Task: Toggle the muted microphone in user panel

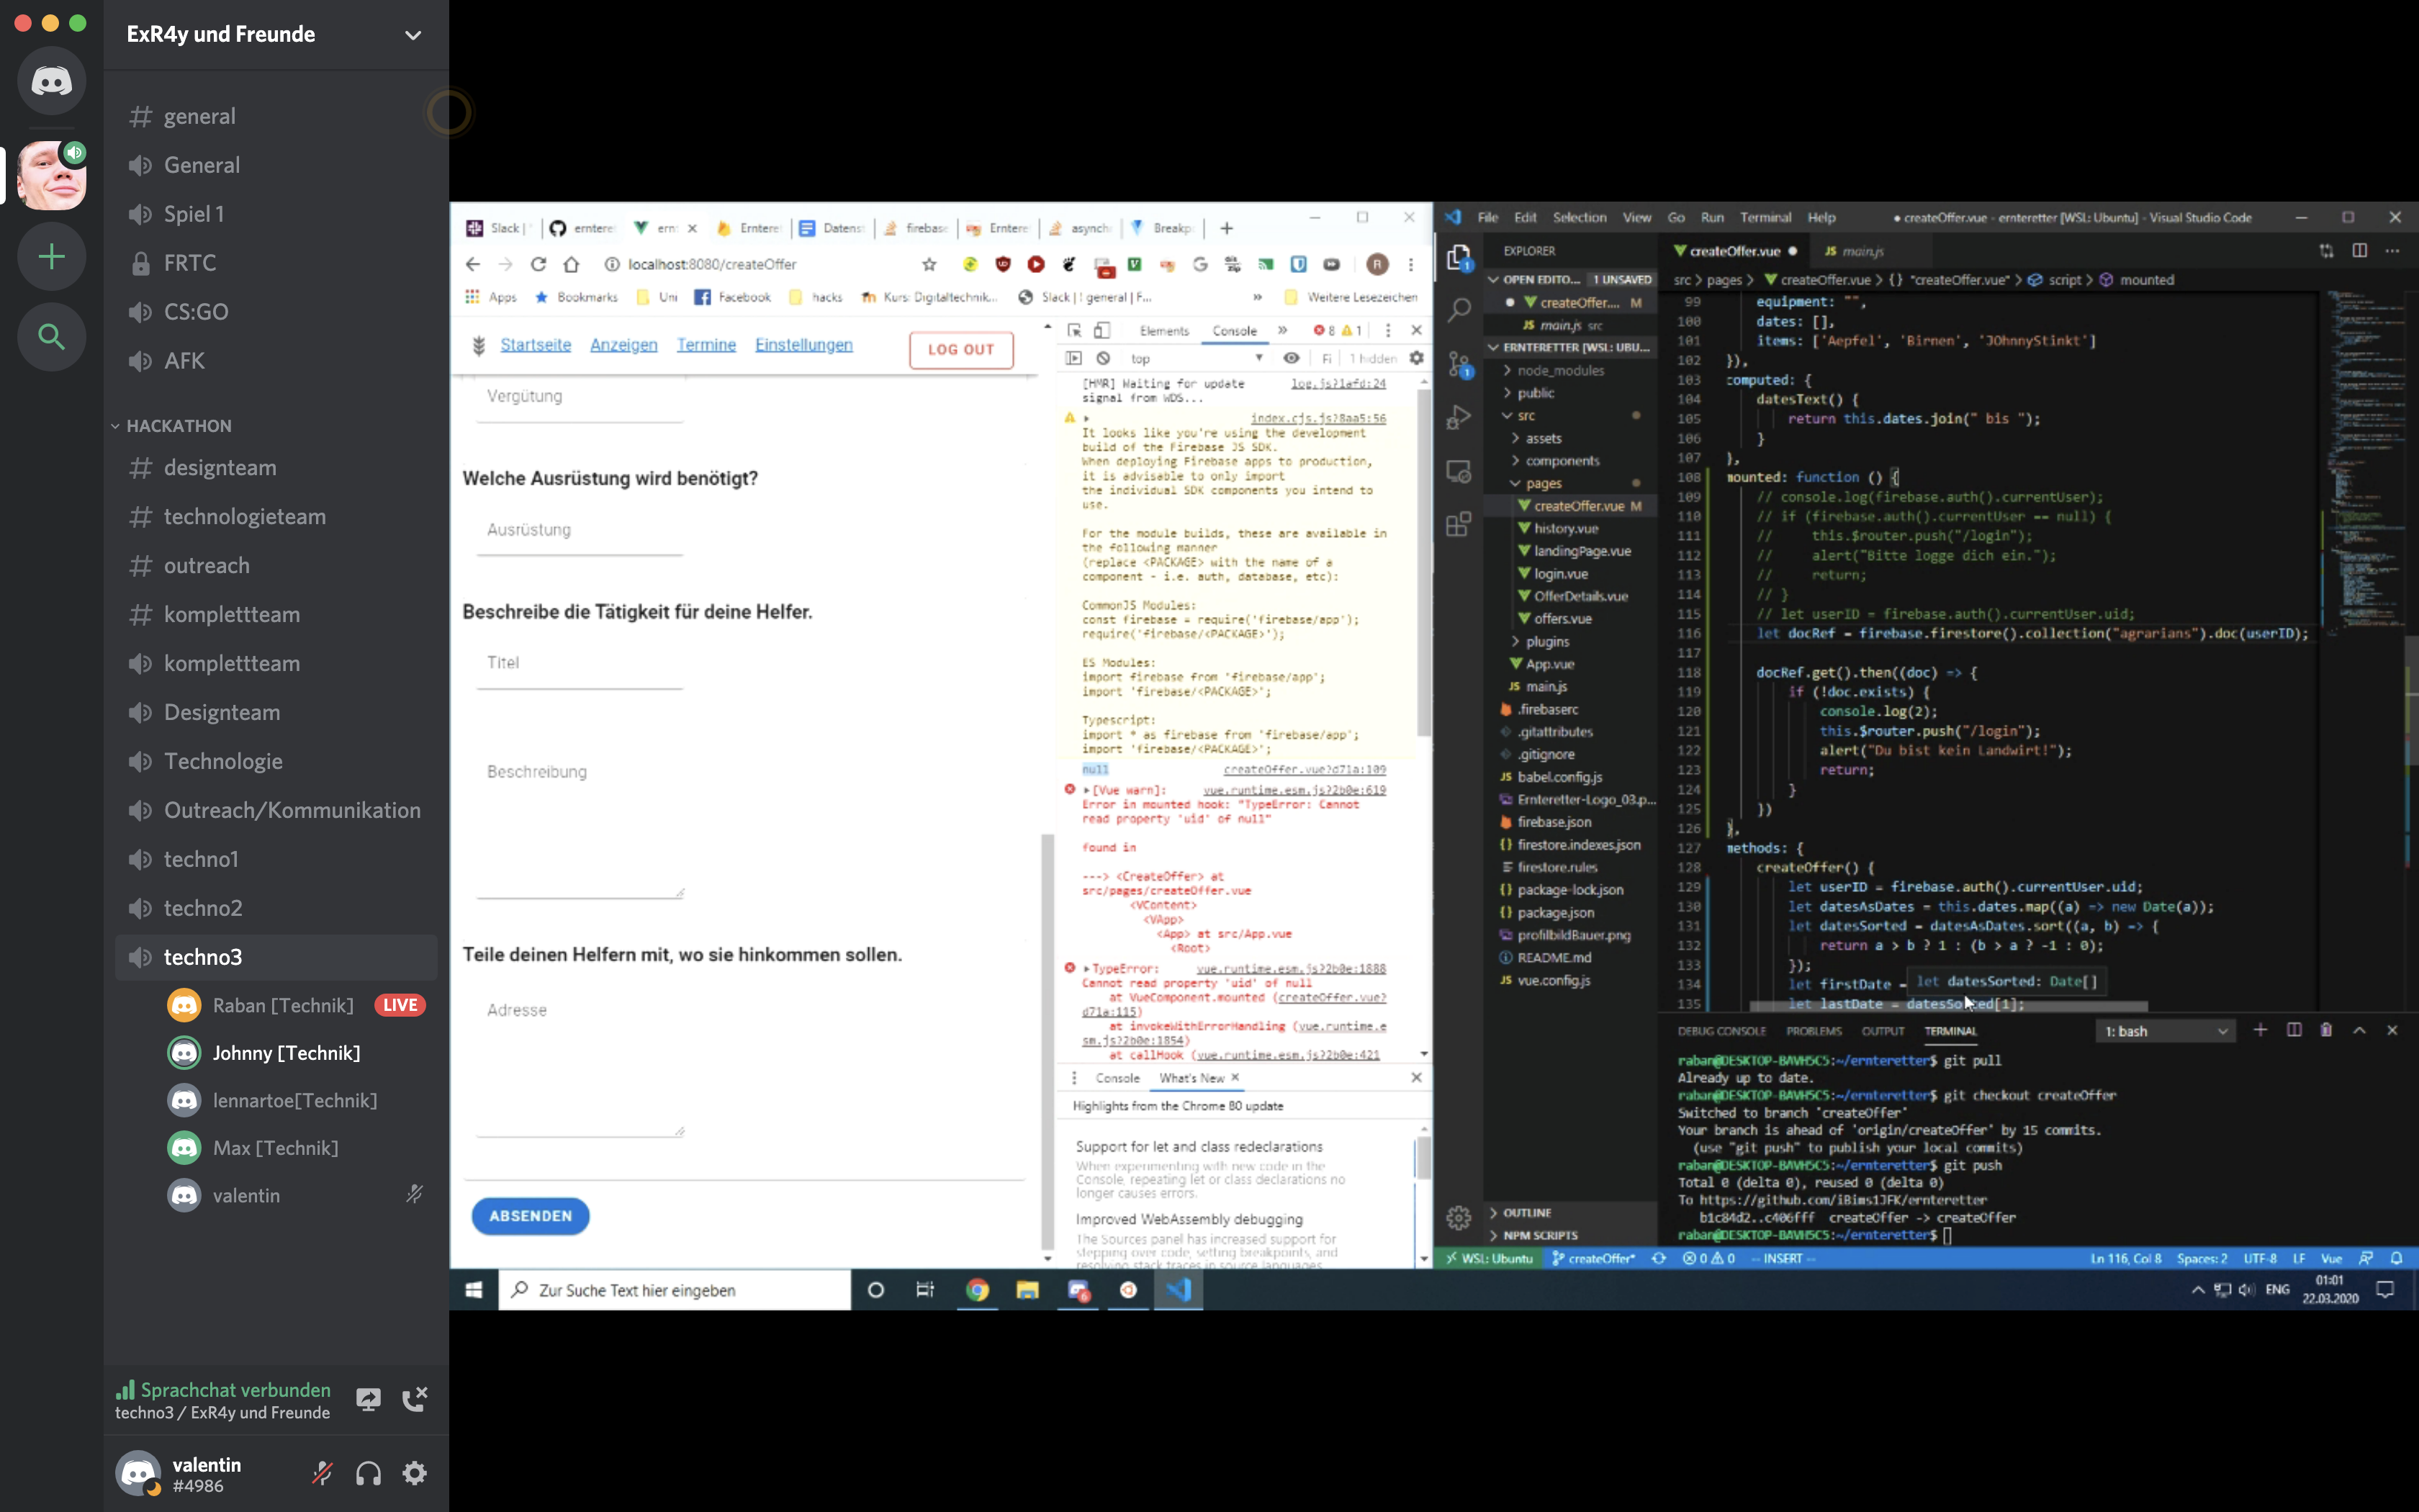Action: (322, 1473)
